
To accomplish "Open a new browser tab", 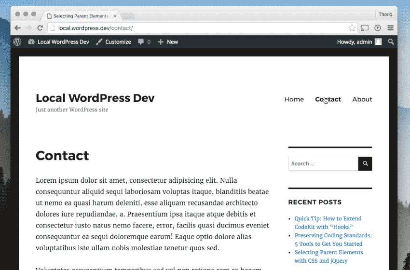I will tap(128, 16).
